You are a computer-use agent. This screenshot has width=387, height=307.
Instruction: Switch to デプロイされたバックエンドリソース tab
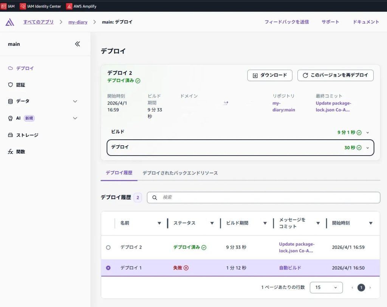(x=180, y=173)
